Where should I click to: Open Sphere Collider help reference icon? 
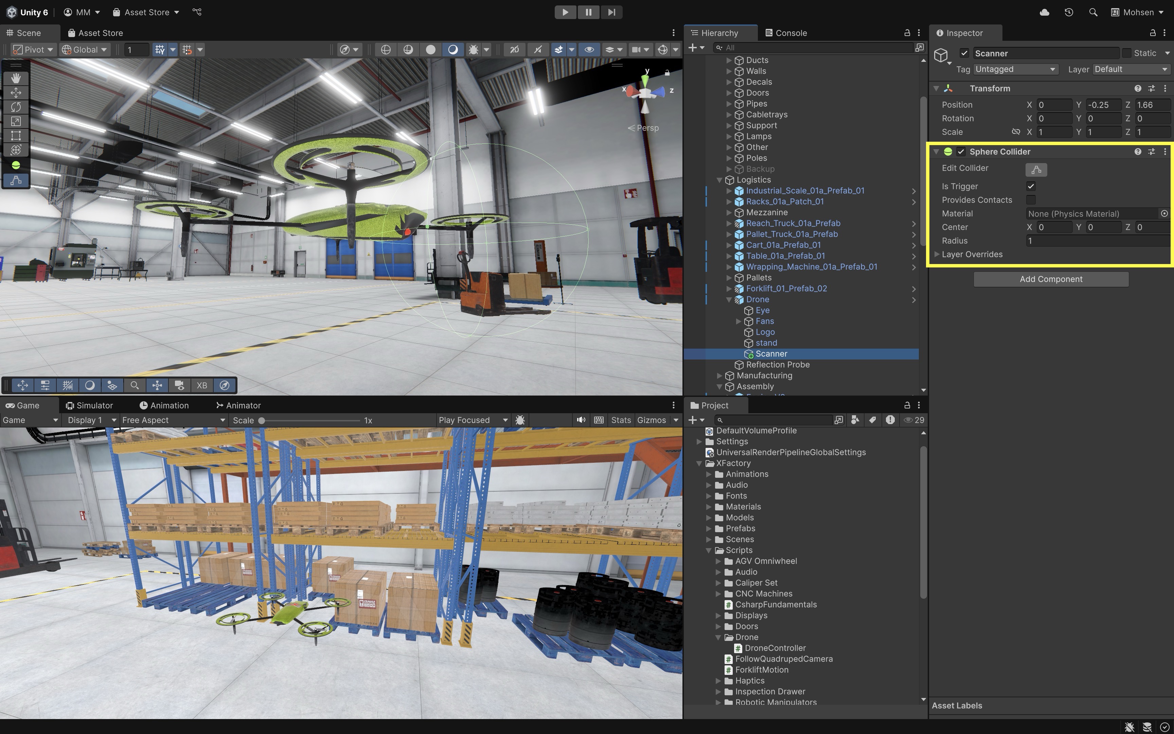point(1137,152)
